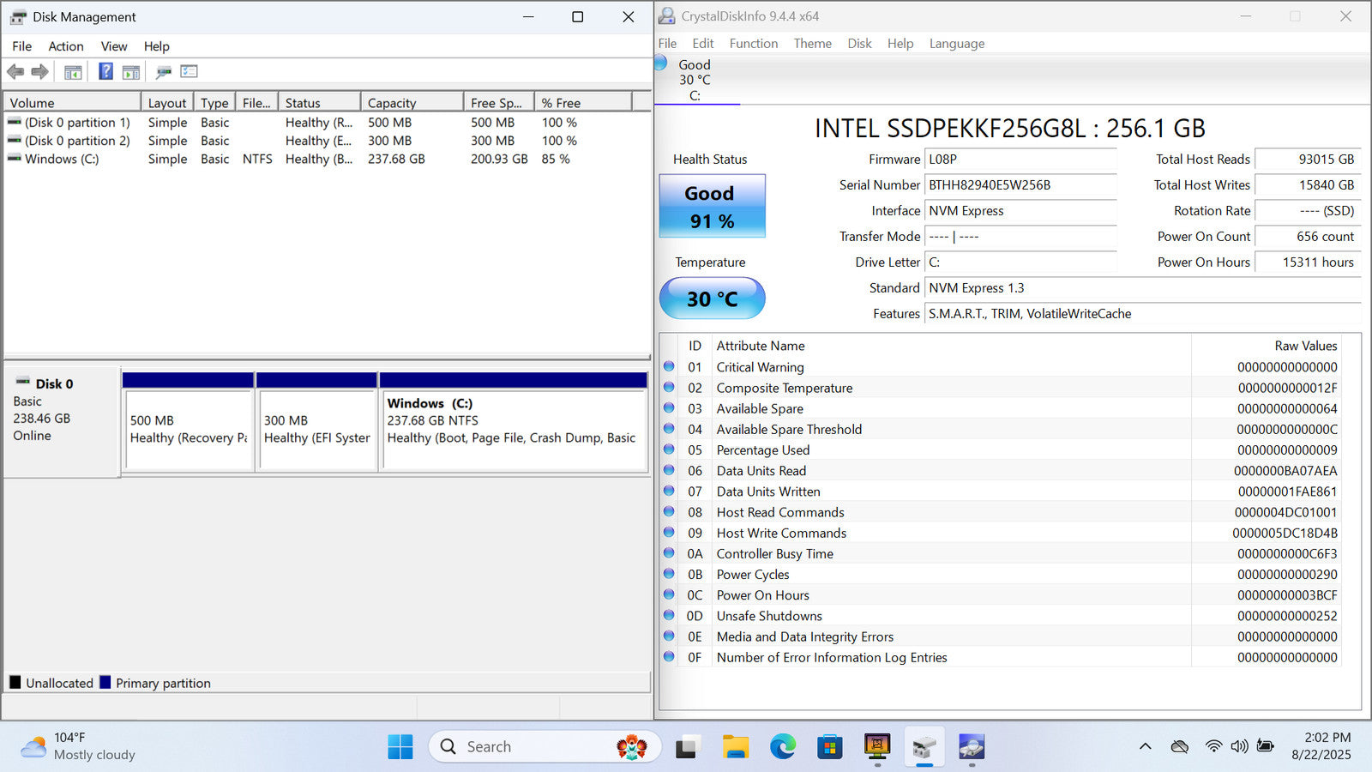Open the Theme menu in CrystalDiskInfo
Viewport: 1372px width, 772px height.
pos(812,44)
